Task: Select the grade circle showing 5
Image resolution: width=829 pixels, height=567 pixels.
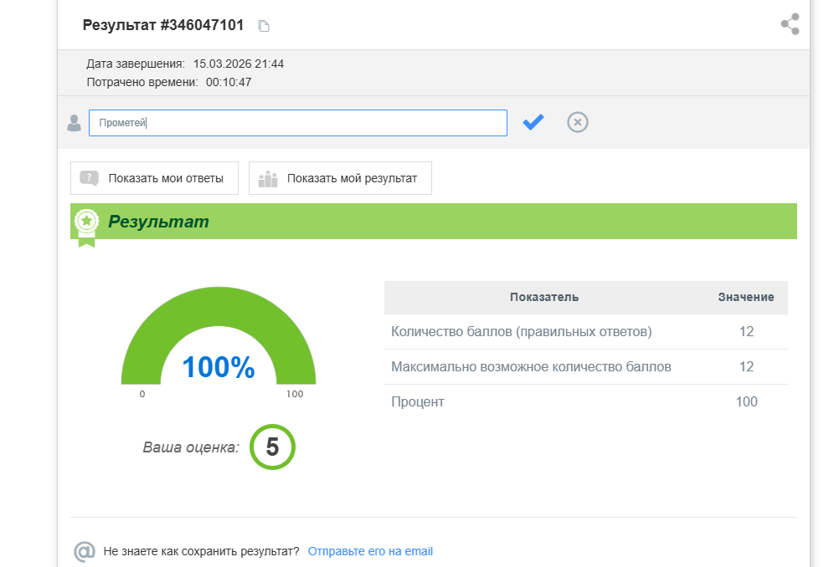Action: click(272, 447)
